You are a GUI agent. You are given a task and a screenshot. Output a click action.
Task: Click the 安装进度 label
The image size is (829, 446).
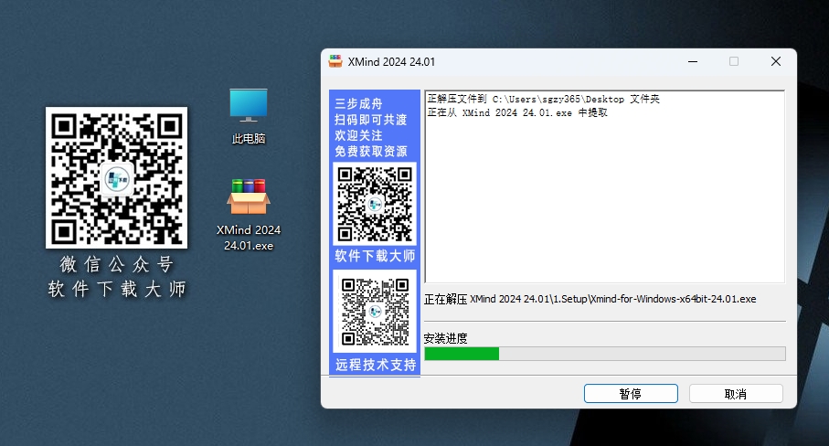[x=446, y=338]
